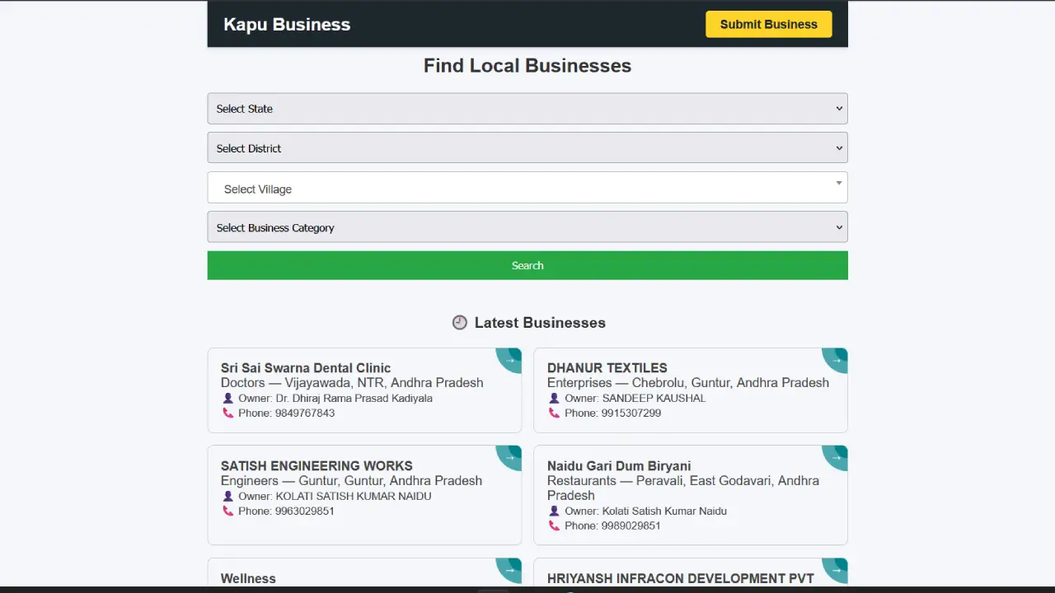Image resolution: width=1055 pixels, height=593 pixels.
Task: Open arrow icon on Sri Sai Swarna Dental Clinic card
Action: click(x=510, y=359)
